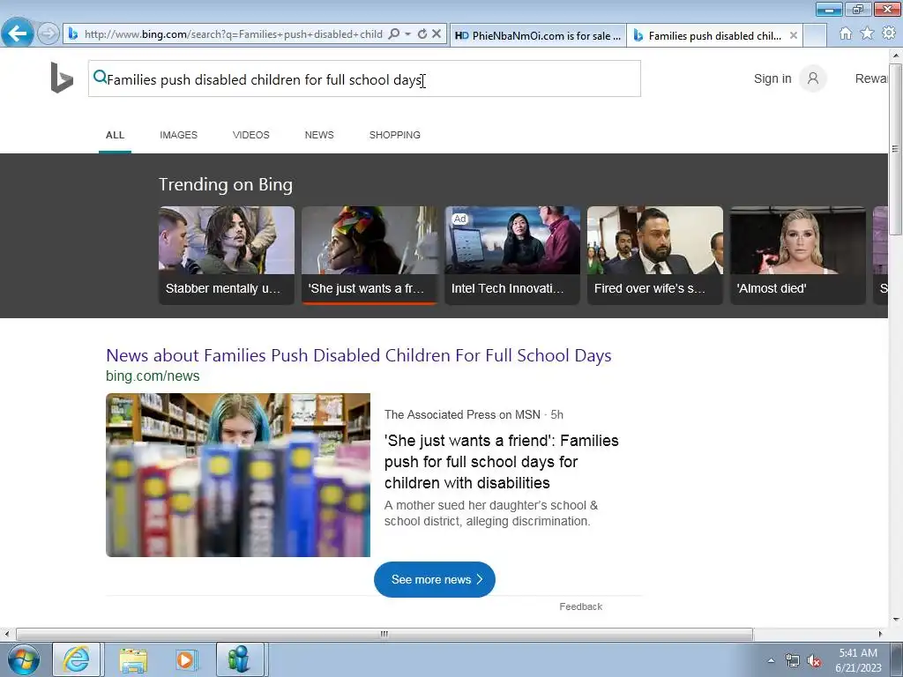
Task: Click the browser Forward arrow button
Action: [49, 34]
